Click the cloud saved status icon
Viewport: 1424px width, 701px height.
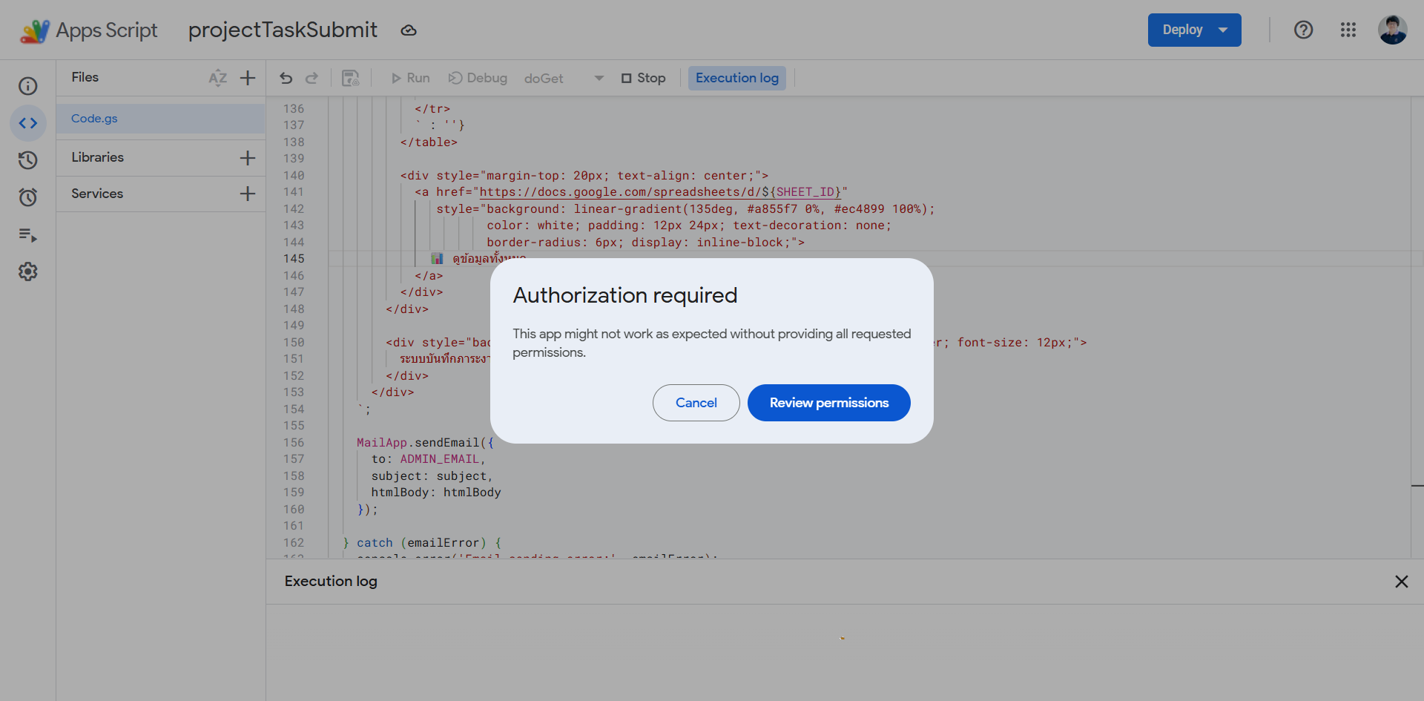pyautogui.click(x=409, y=30)
